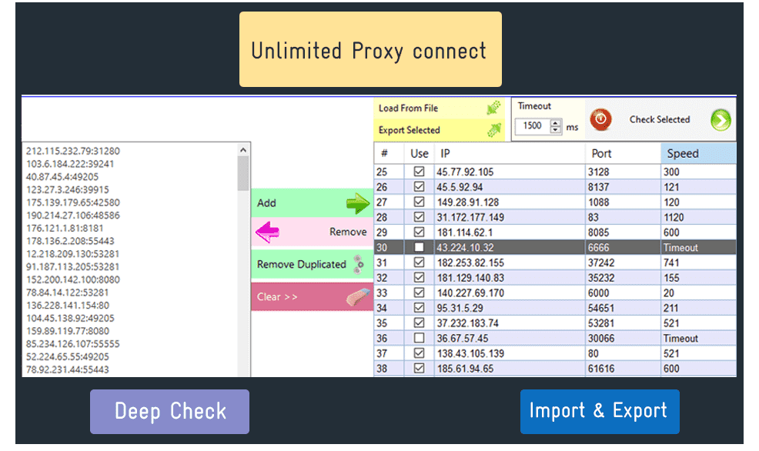
Task: Click the Load From File icon
Action: pos(494,109)
